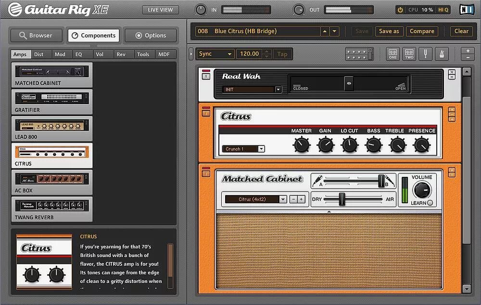The width and height of the screenshot is (481, 305).
Task: Remove Citrus amp module with X
Action: 452,110
